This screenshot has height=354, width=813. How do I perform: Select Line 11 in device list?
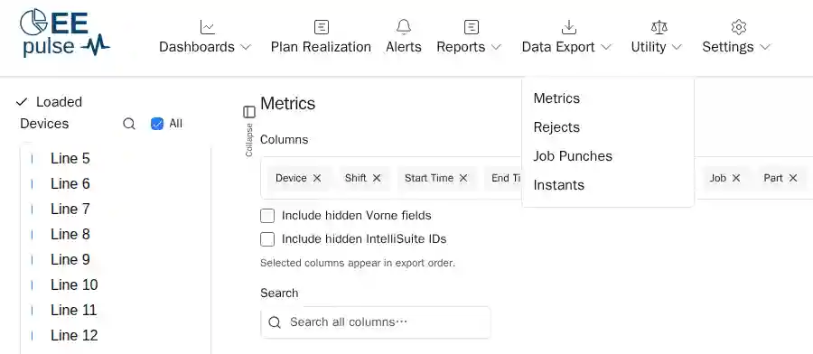[74, 310]
